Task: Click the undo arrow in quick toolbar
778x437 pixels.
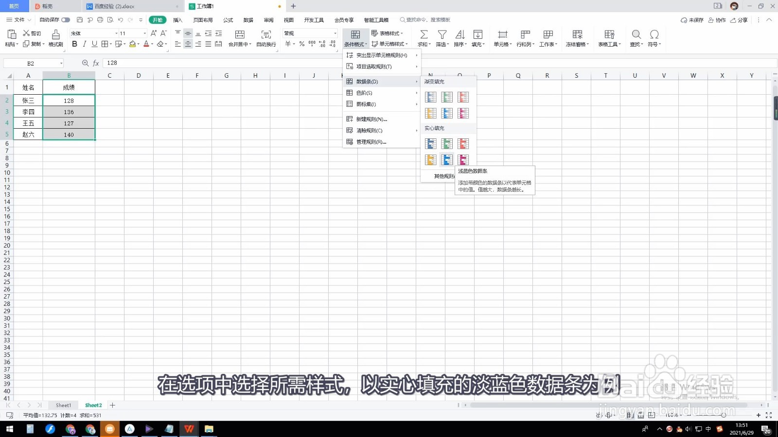Action: (120, 20)
